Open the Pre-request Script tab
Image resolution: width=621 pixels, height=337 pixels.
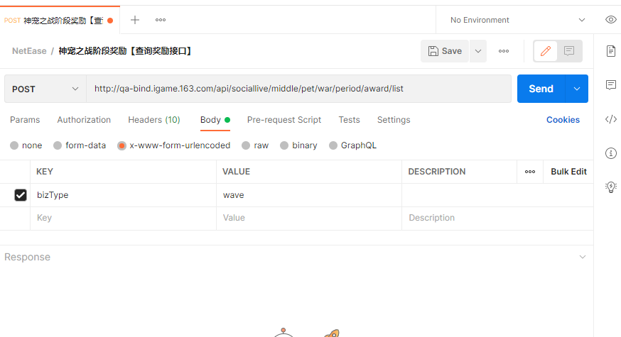pyautogui.click(x=284, y=120)
